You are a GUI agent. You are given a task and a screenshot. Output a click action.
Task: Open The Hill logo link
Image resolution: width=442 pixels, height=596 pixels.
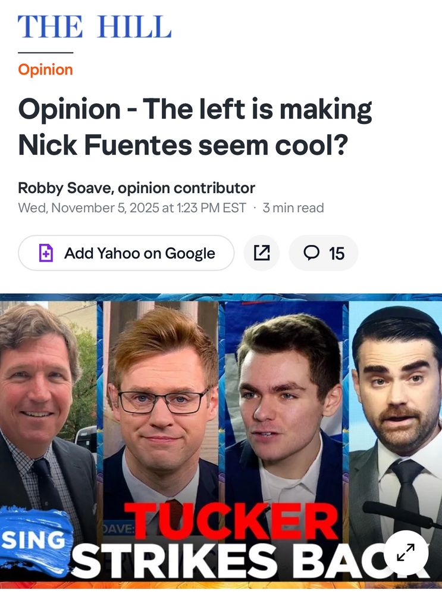tap(95, 27)
